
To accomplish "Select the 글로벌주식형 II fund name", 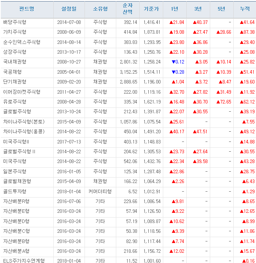I will [x=19, y=152].
